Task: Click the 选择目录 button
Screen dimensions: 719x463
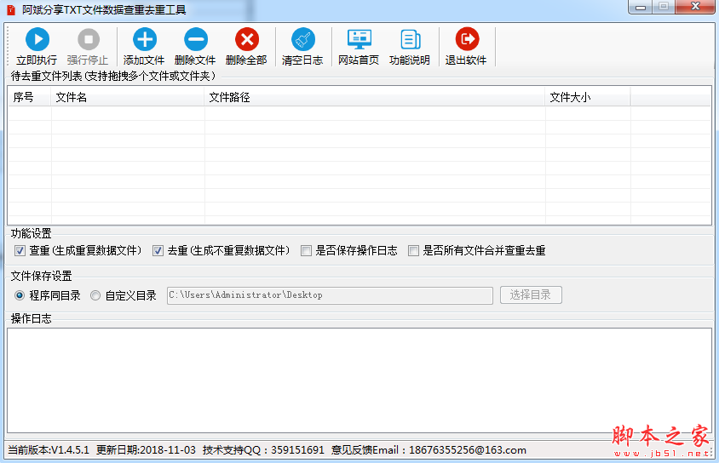Action: tap(531, 295)
